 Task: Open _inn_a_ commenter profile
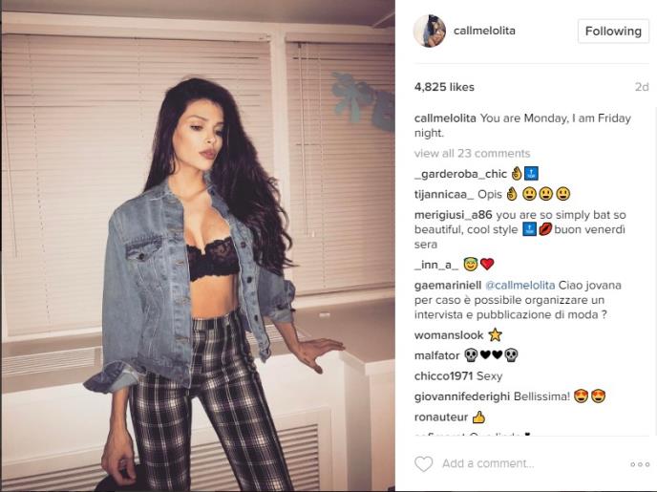[436, 265]
